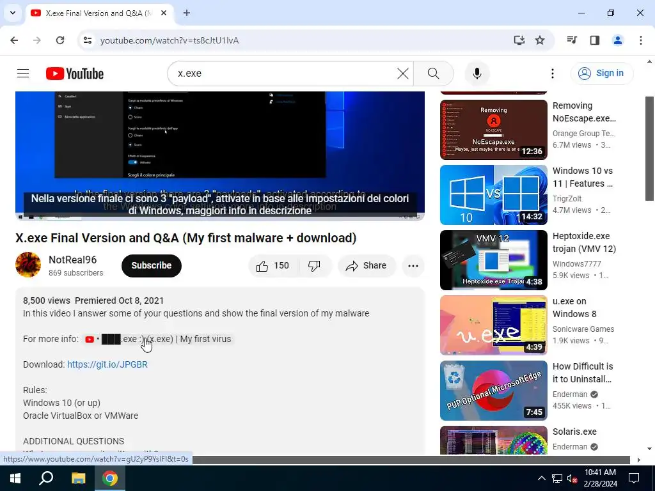Image resolution: width=655 pixels, height=491 pixels.
Task: Play Solaris.exe thumbnail
Action: tap(493, 440)
